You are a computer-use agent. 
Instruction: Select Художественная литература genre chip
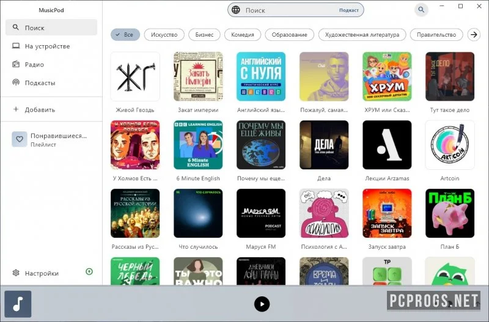362,35
